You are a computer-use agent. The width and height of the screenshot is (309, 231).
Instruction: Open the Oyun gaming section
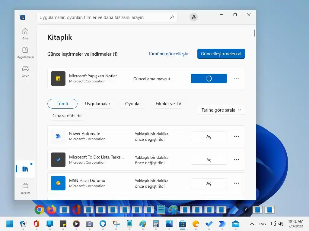pyautogui.click(x=25, y=71)
